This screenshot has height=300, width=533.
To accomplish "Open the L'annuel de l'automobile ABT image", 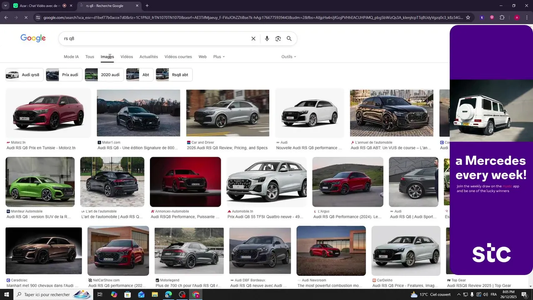I will (391, 113).
